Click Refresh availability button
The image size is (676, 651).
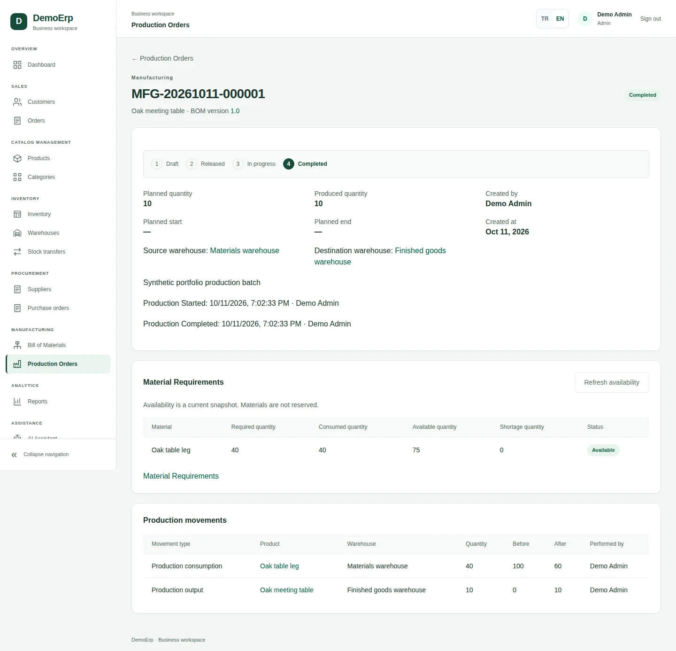tap(612, 382)
